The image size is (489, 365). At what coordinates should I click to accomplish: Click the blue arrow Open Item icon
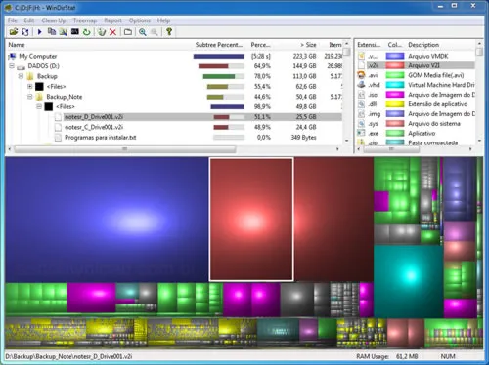[x=40, y=32]
